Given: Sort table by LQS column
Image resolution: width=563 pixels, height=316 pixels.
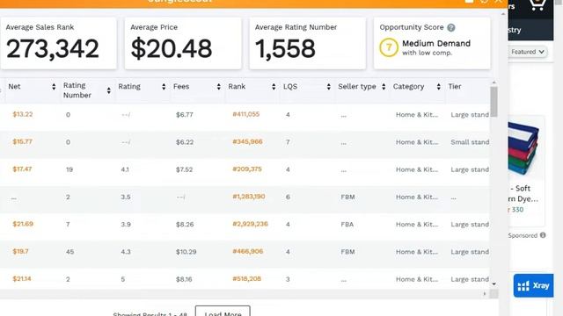Looking at the screenshot, I should [x=328, y=87].
